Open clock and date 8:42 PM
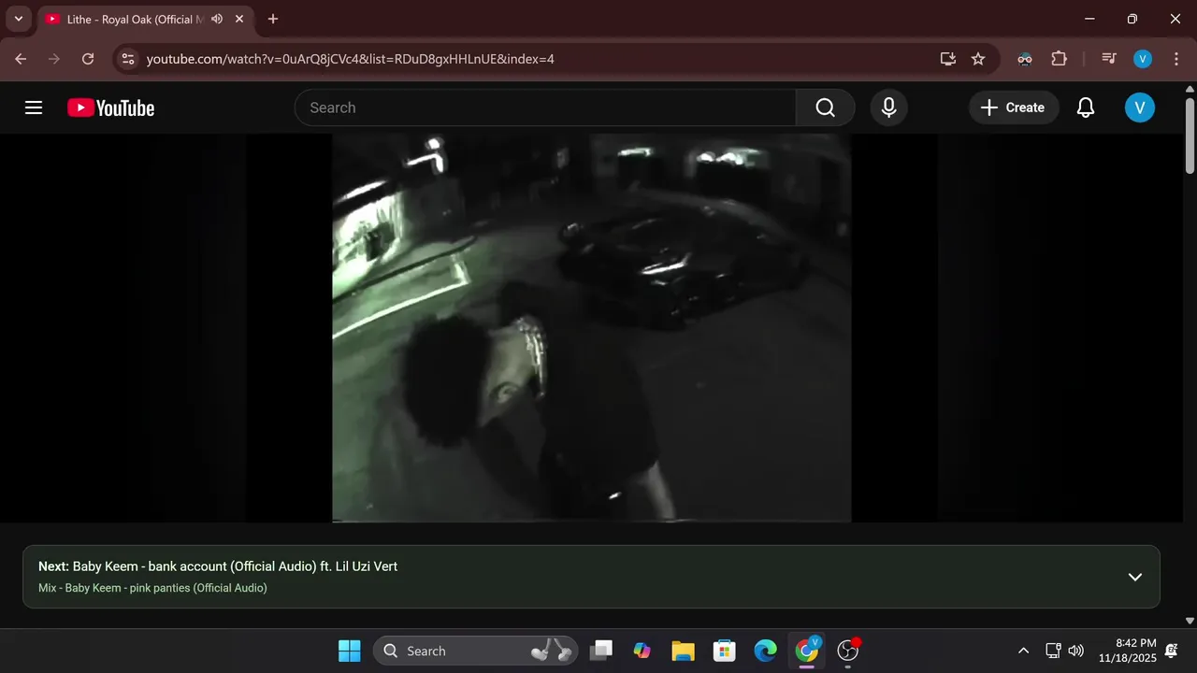This screenshot has height=673, width=1197. click(x=1128, y=651)
